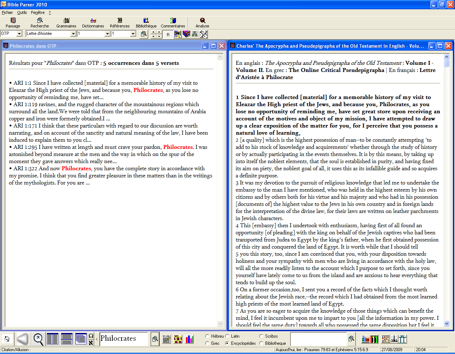Screen dimensions: 455x354
Task: Click the ARI 1:322 search result
Action: click(x=111, y=176)
